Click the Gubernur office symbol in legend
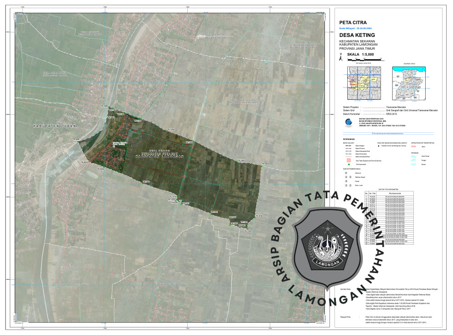Screen dimensions: 453x335 346,173
